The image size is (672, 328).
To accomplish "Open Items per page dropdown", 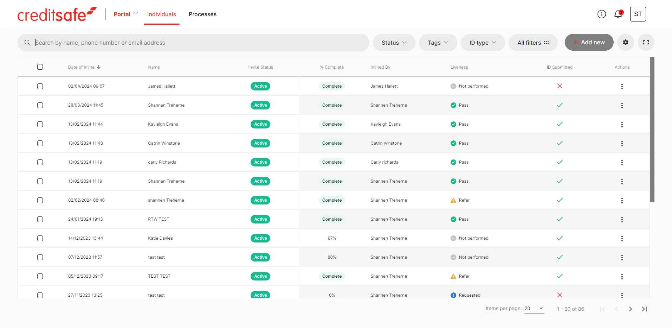I will [x=534, y=309].
